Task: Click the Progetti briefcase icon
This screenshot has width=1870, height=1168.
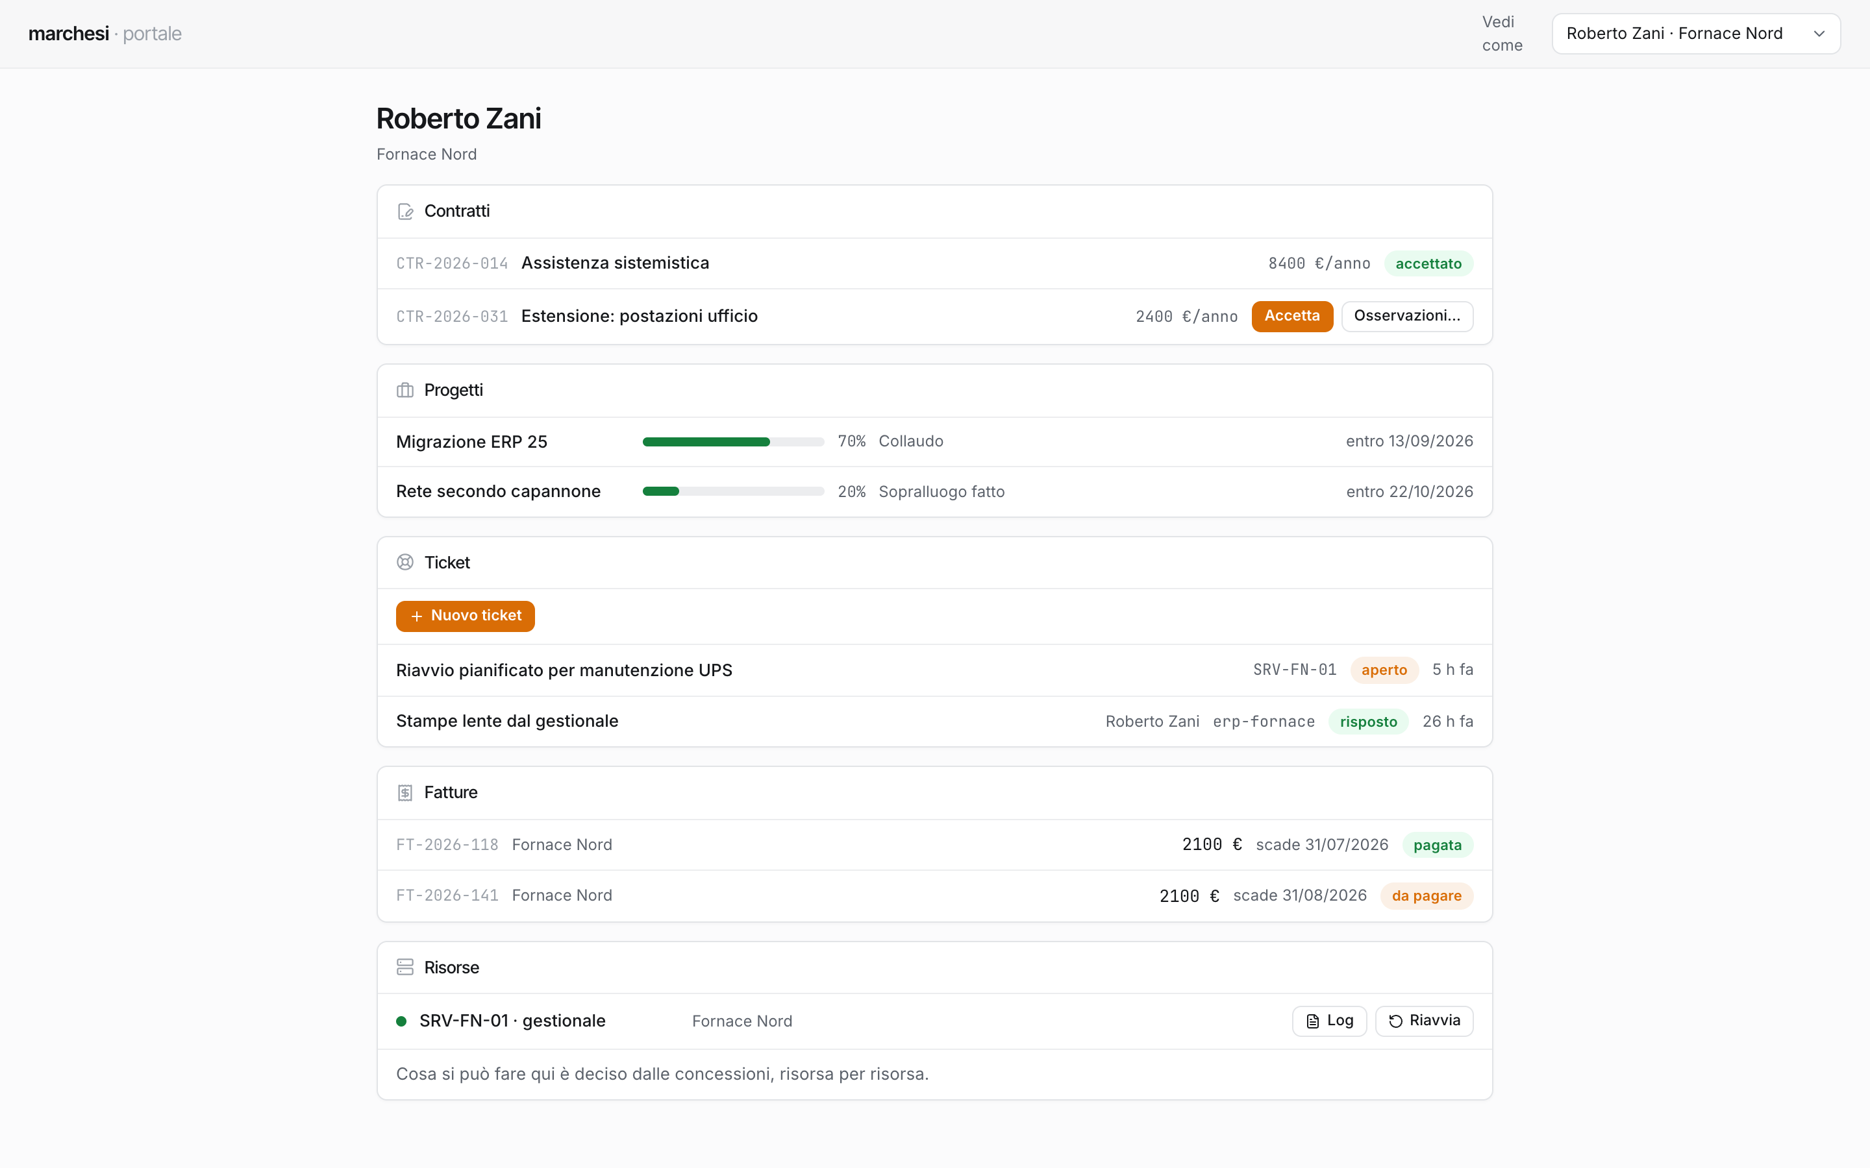Action: tap(405, 390)
